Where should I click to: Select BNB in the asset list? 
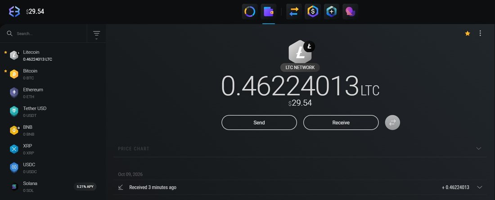(x=53, y=130)
